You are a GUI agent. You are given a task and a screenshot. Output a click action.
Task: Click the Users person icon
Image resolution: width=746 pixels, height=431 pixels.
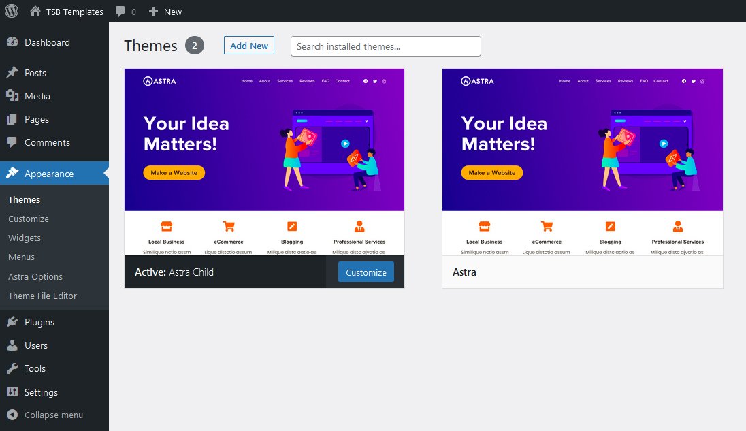tap(12, 345)
